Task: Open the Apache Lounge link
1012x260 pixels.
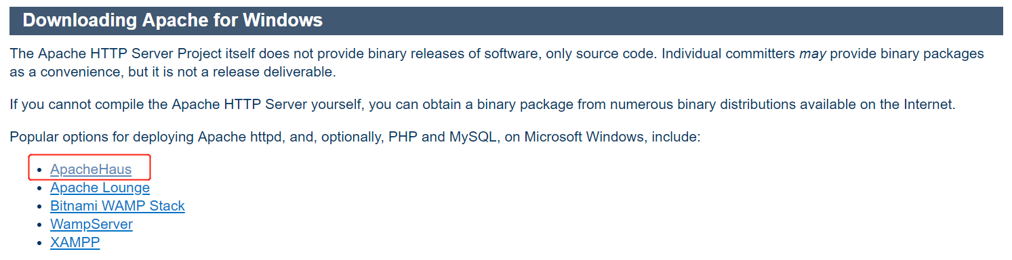Action: [x=100, y=188]
